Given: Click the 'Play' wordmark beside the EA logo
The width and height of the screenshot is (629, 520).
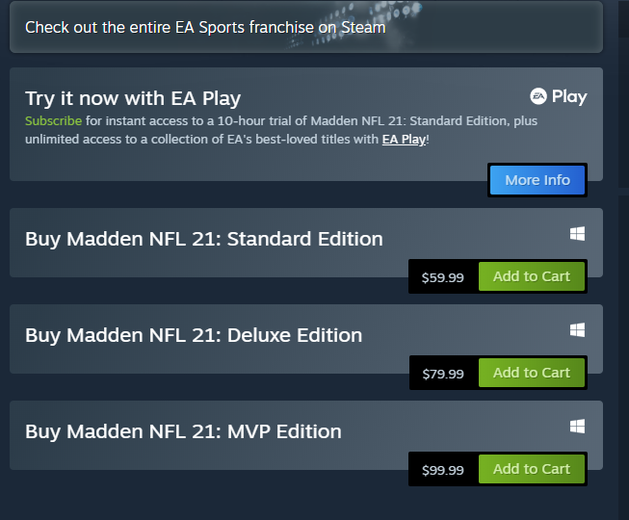Looking at the screenshot, I should pyautogui.click(x=569, y=96).
